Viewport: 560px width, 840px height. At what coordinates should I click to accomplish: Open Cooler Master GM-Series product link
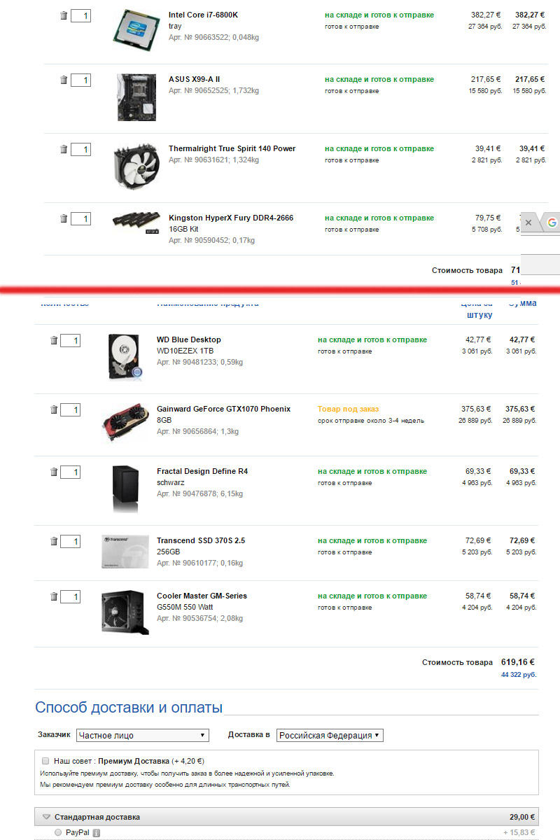[x=202, y=596]
